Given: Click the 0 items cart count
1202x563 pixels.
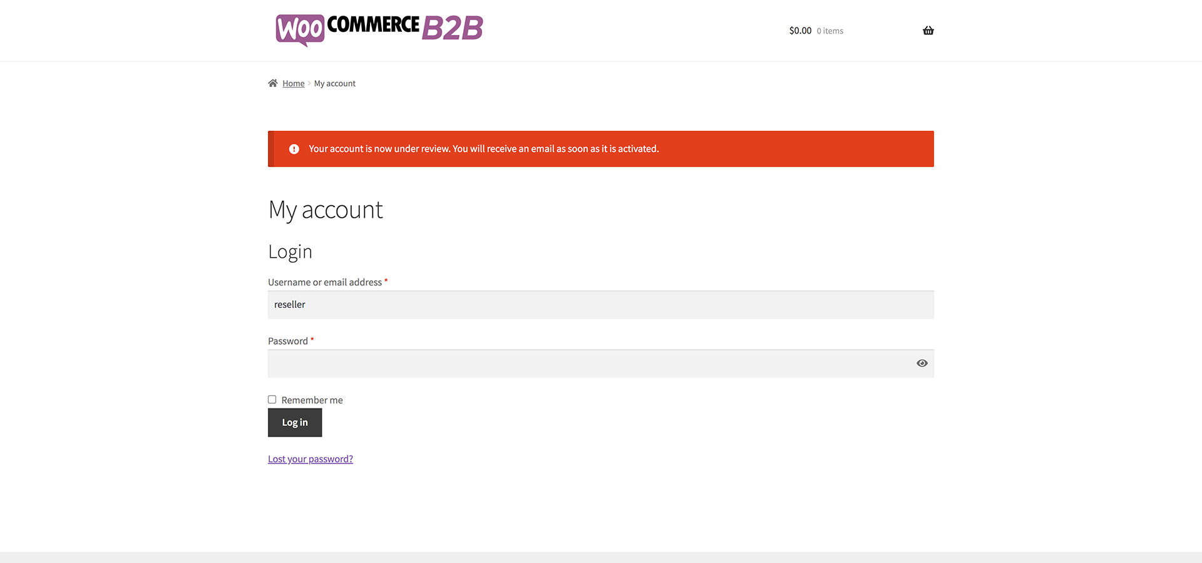Looking at the screenshot, I should (830, 31).
